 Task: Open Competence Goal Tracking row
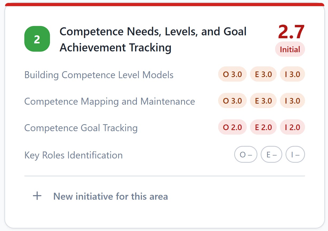pyautogui.click(x=165, y=127)
